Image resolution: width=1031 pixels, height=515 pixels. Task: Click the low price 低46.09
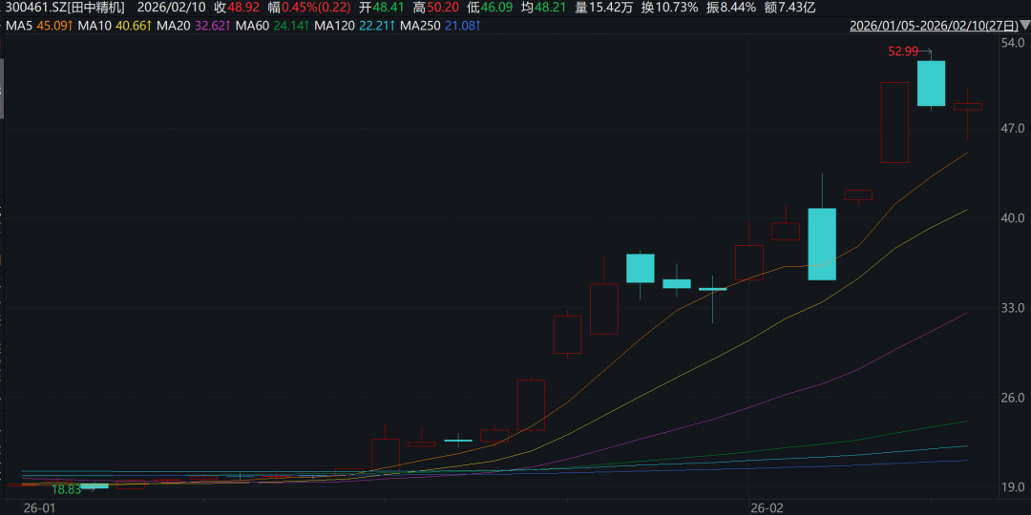[489, 8]
